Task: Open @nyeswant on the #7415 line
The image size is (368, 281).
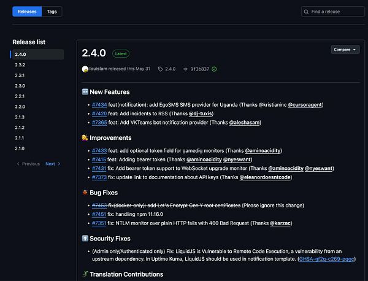Action: 237,160
